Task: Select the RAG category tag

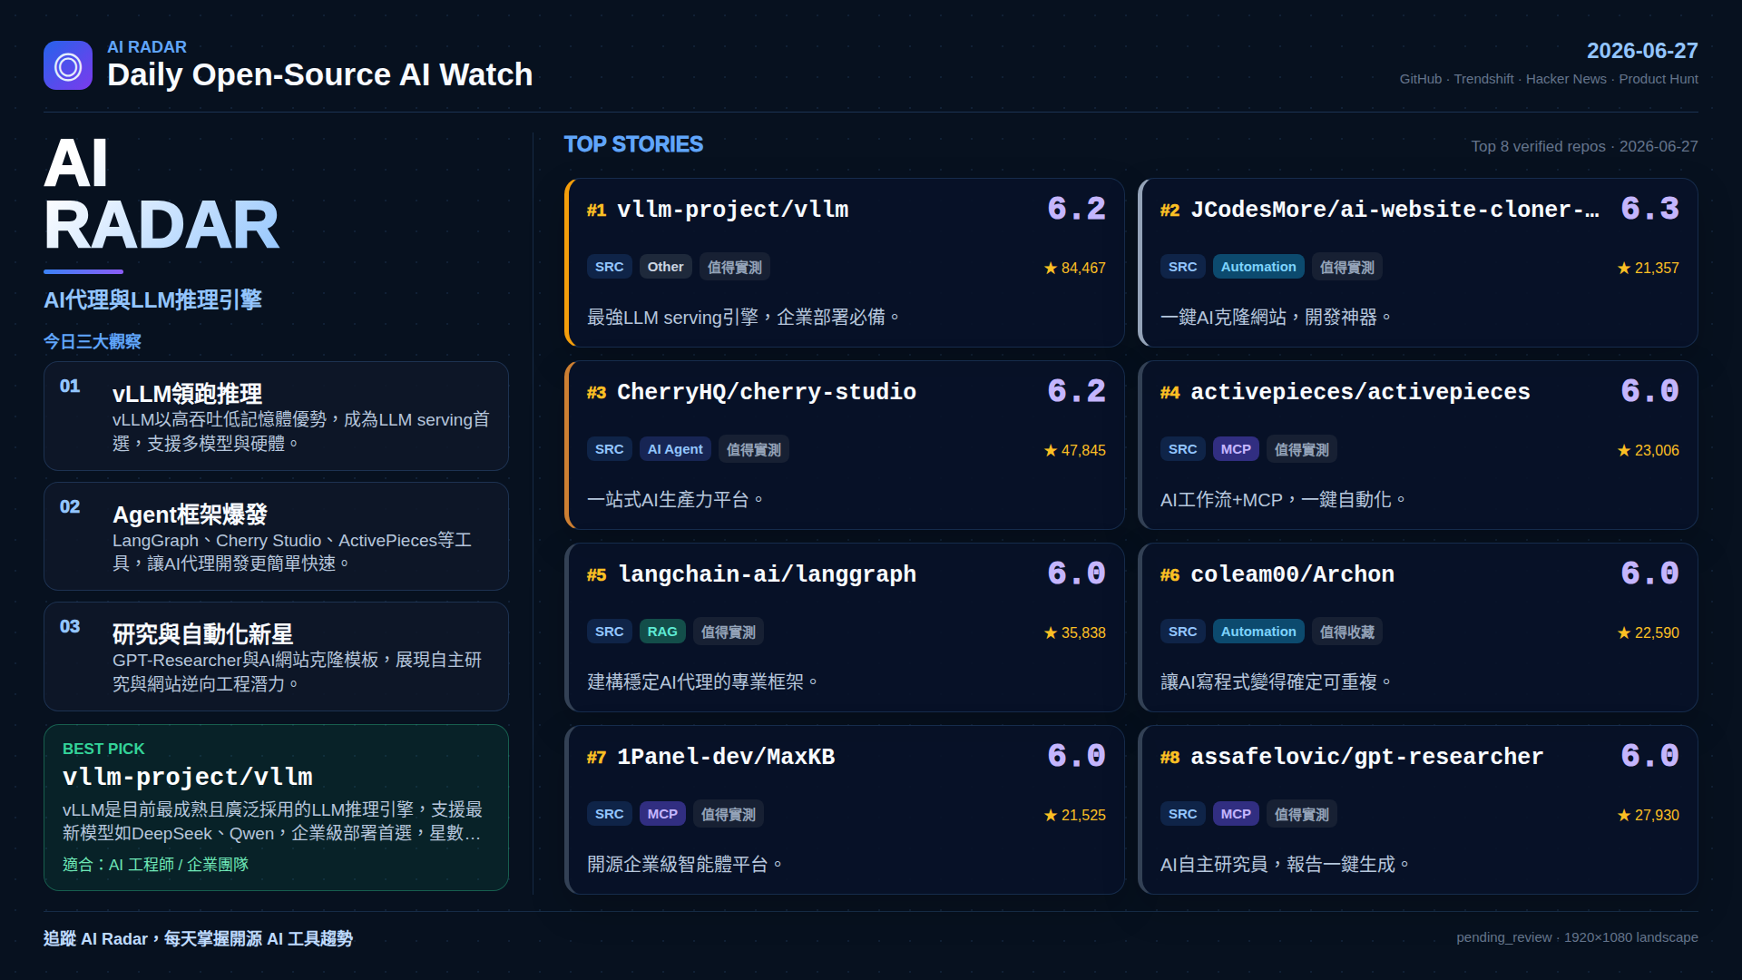Action: (x=662, y=632)
